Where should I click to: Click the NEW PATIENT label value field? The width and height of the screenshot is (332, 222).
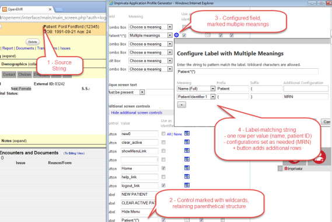click(139, 194)
